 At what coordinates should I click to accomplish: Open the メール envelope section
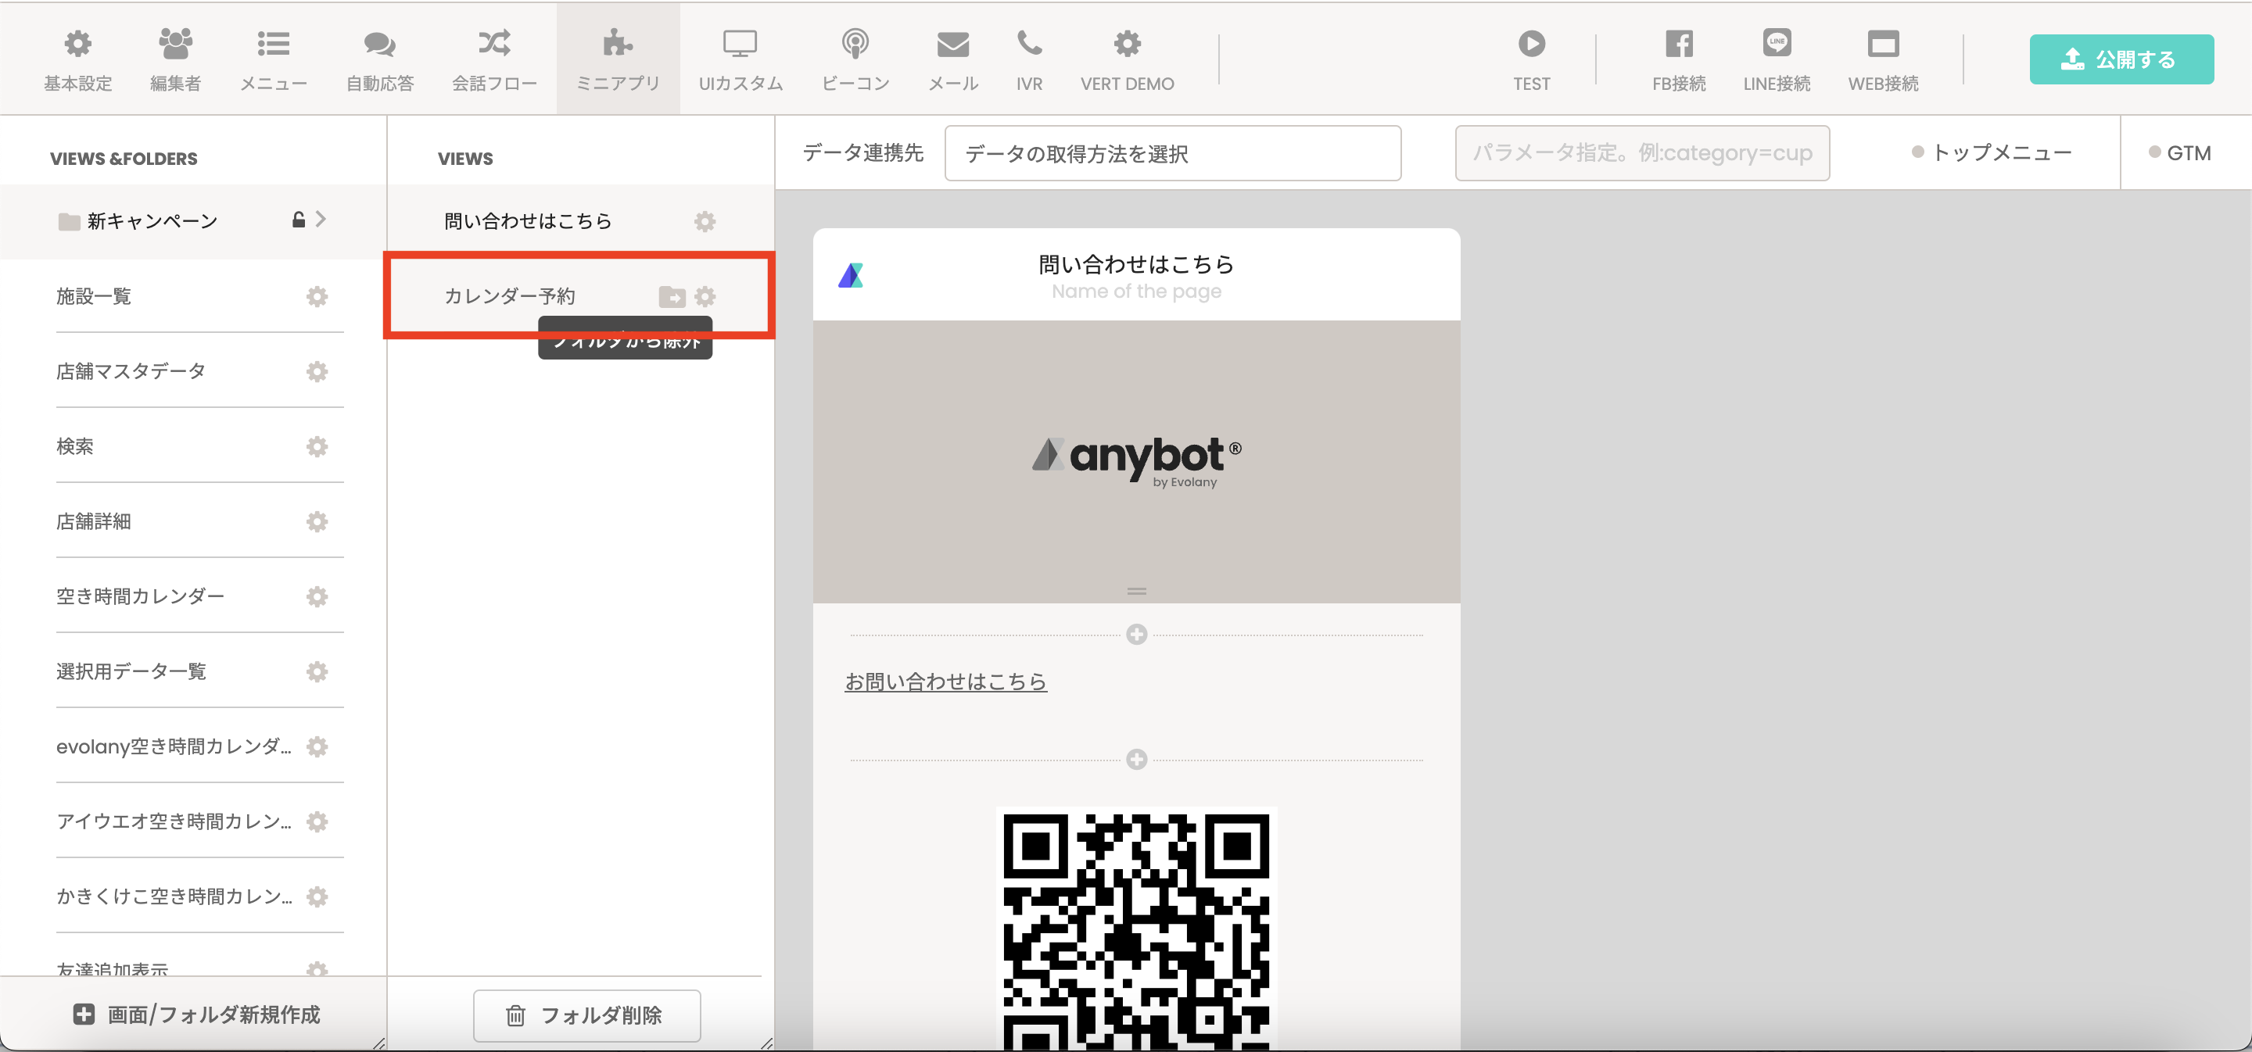[953, 59]
